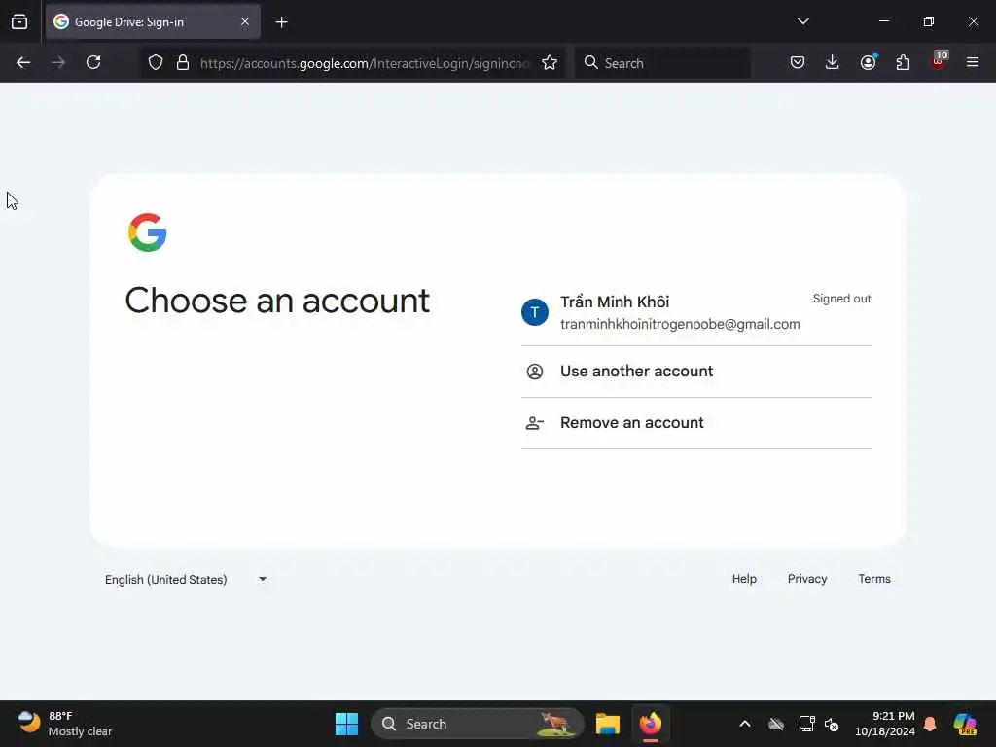996x747 pixels.
Task: Save page to Pocket icon
Action: 798,62
